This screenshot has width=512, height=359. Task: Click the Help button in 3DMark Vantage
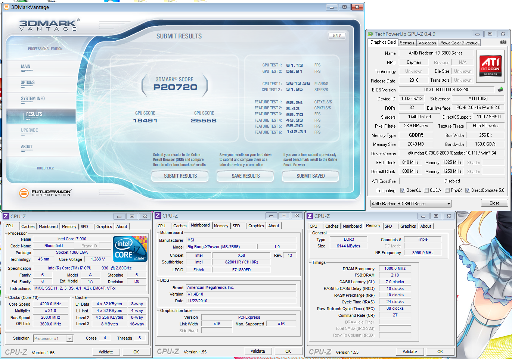[337, 36]
